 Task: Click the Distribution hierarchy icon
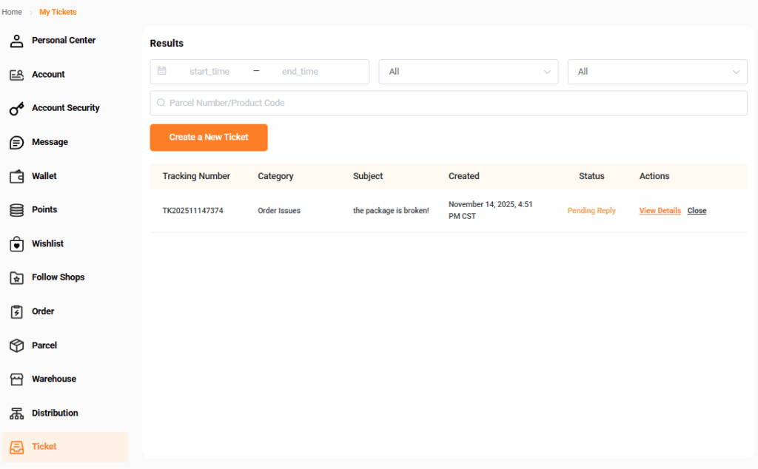click(x=16, y=414)
